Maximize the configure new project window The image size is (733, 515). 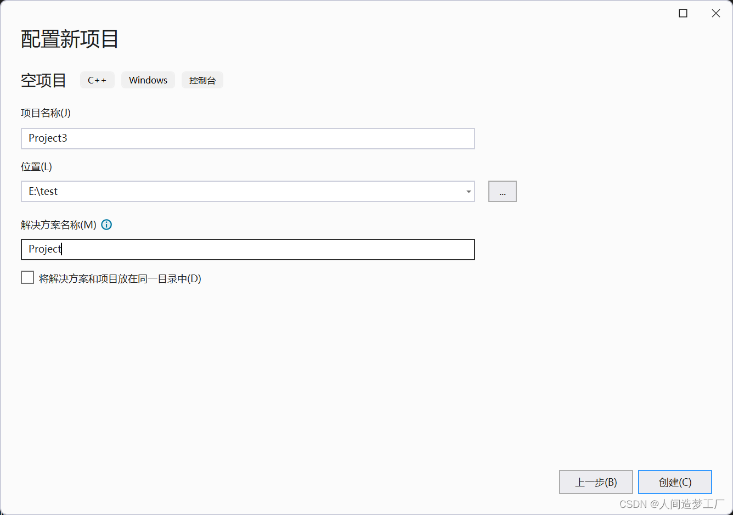683,13
